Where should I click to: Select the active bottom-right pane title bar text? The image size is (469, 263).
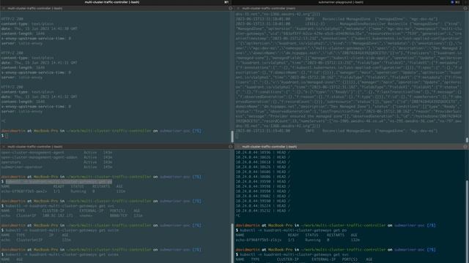tap(270, 147)
